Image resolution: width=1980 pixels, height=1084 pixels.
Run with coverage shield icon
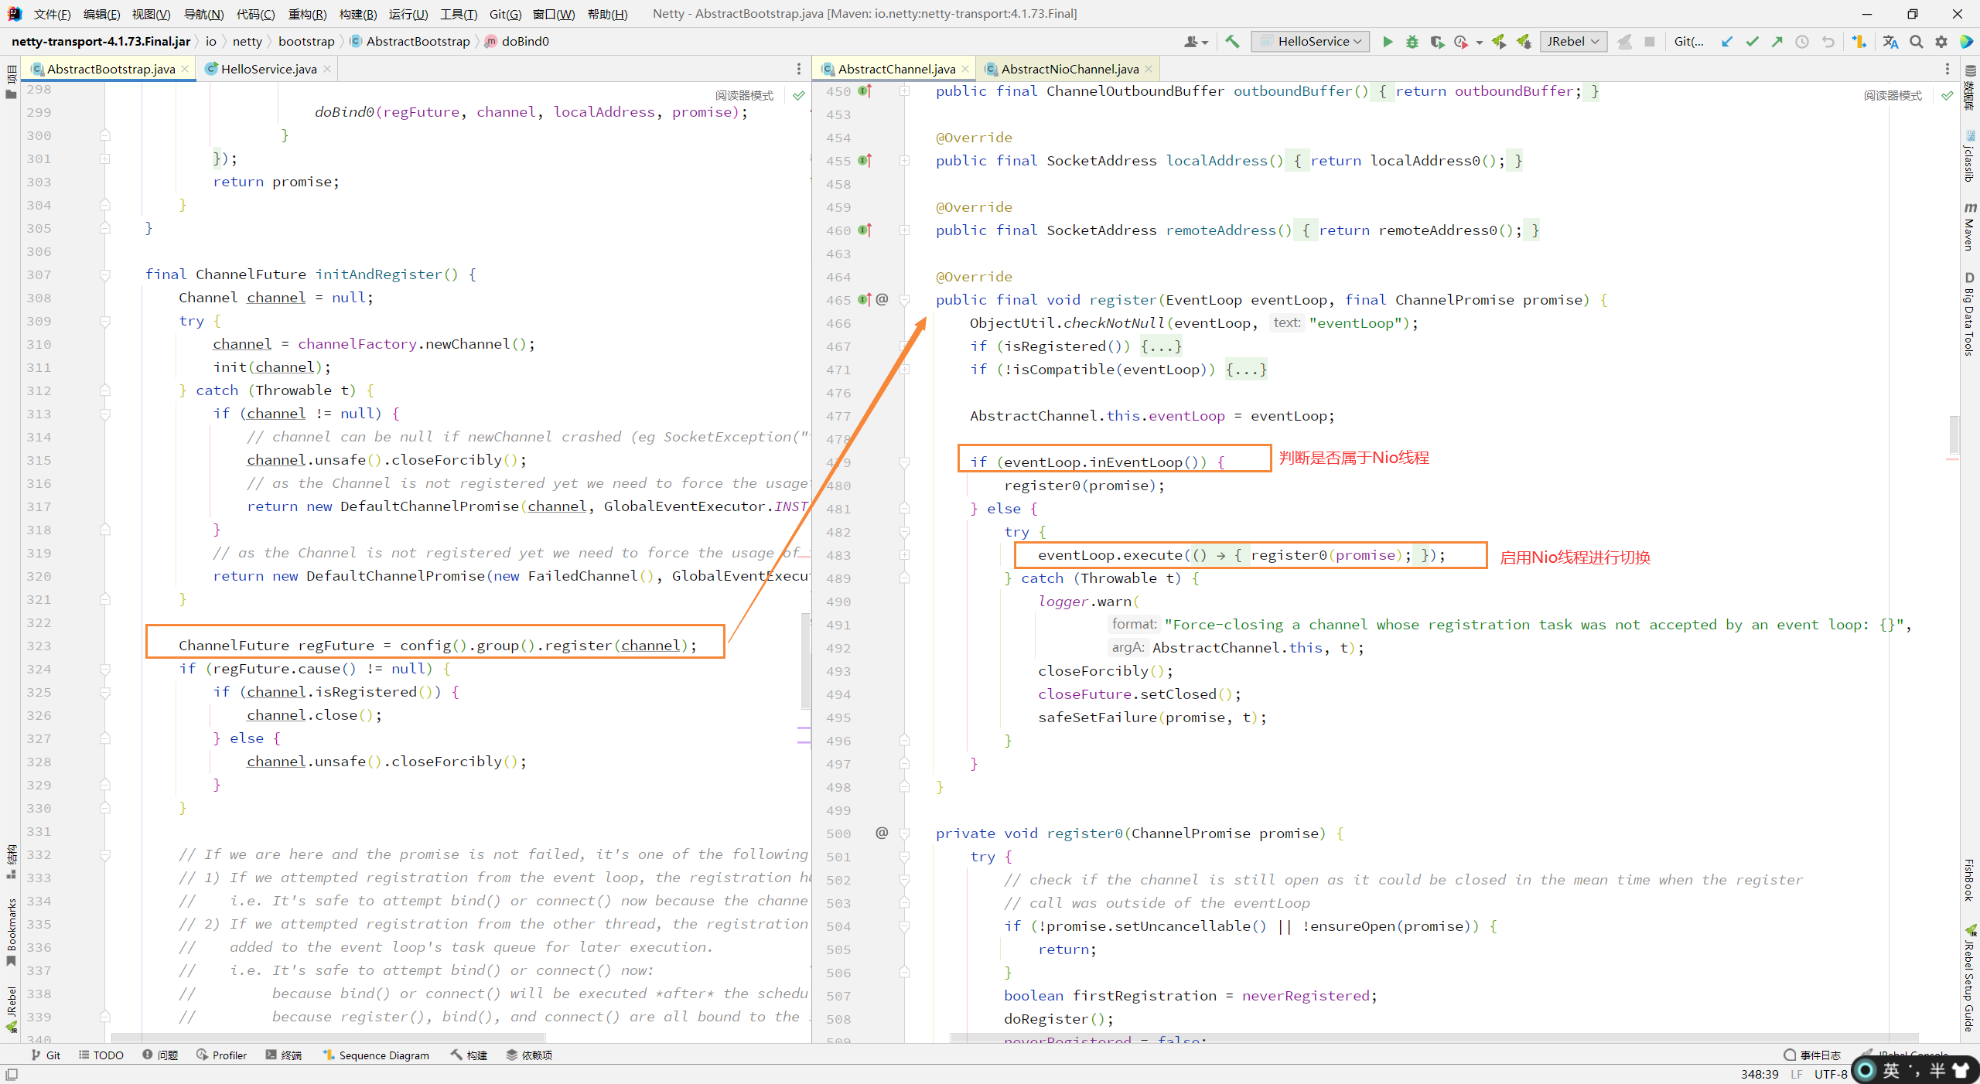point(1437,42)
